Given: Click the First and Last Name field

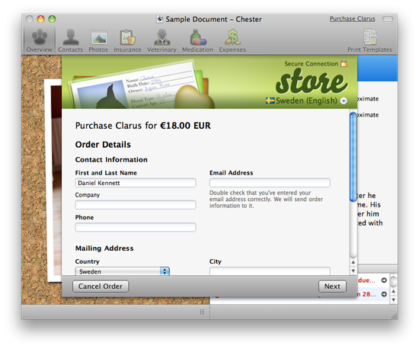Looking at the screenshot, I should click(x=136, y=183).
